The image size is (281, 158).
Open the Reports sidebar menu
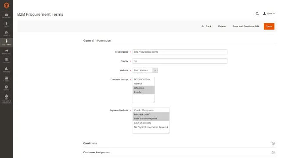pos(7,70)
